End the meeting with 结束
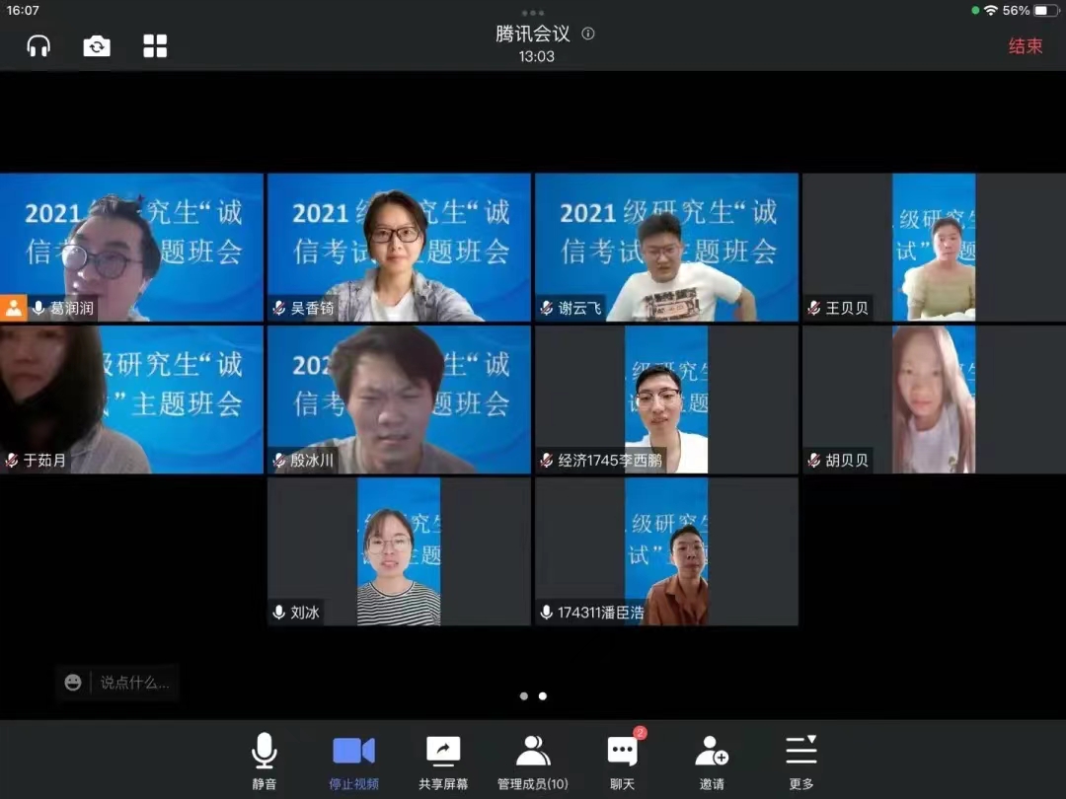Viewport: 1066px width, 799px height. [1025, 45]
